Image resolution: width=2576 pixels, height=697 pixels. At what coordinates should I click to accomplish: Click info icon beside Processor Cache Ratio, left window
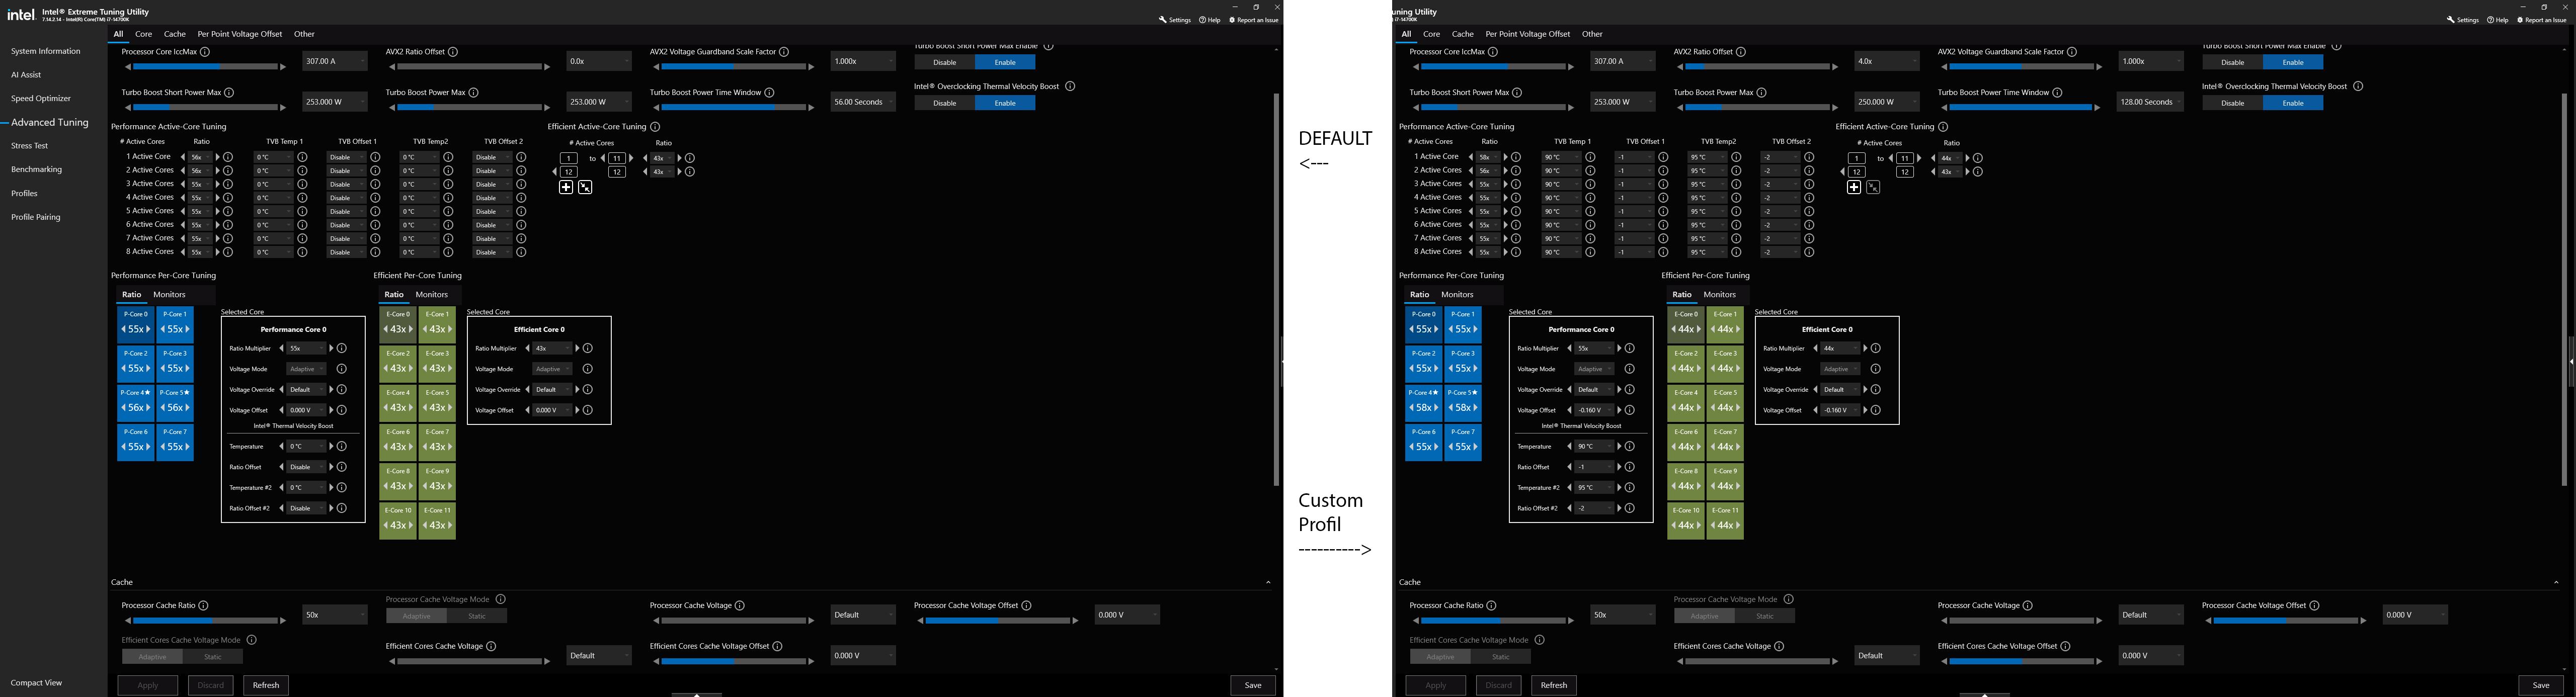point(203,606)
